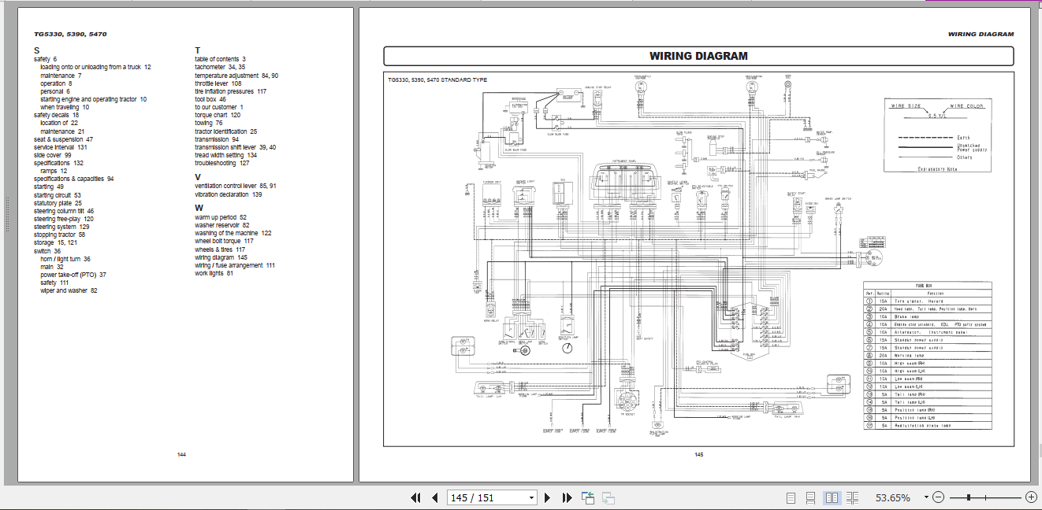Viewport: 1042px width, 510px height.
Task: Switch to single page layout icon
Action: coord(791,497)
